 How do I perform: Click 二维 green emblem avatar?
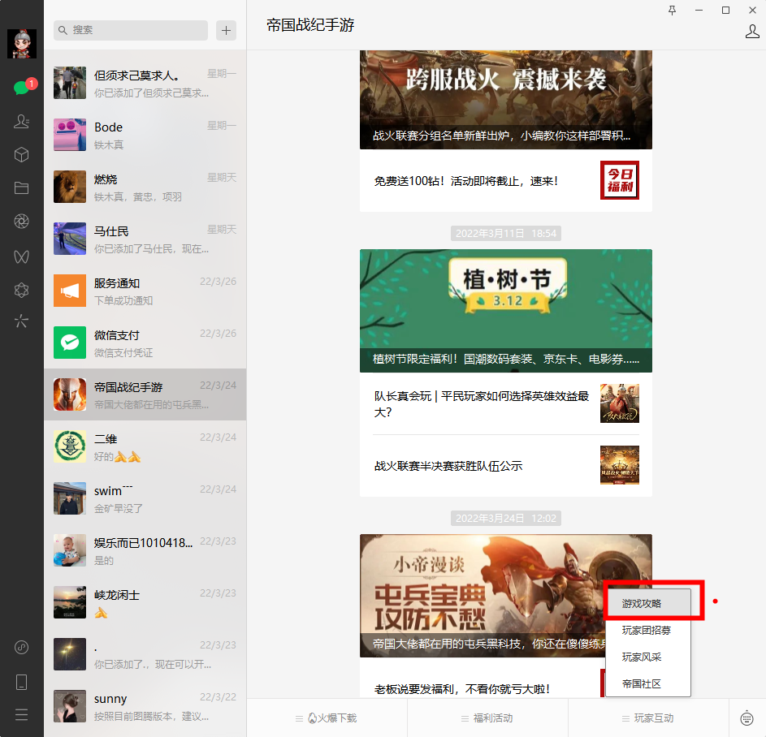click(x=70, y=446)
